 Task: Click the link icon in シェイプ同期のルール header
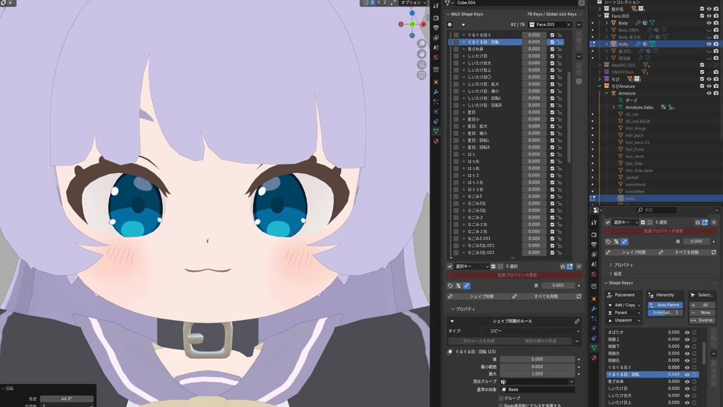point(577,321)
